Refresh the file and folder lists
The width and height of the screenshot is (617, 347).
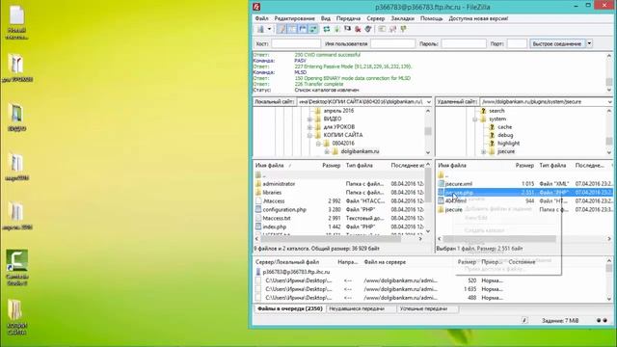[327, 29]
